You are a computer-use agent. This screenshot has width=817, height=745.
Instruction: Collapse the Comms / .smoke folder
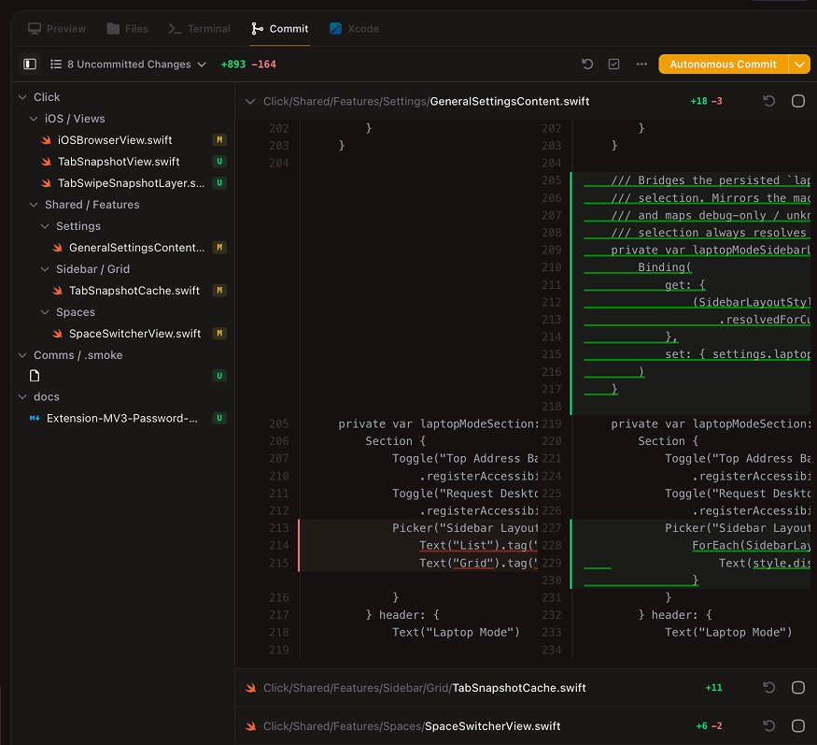(22, 355)
